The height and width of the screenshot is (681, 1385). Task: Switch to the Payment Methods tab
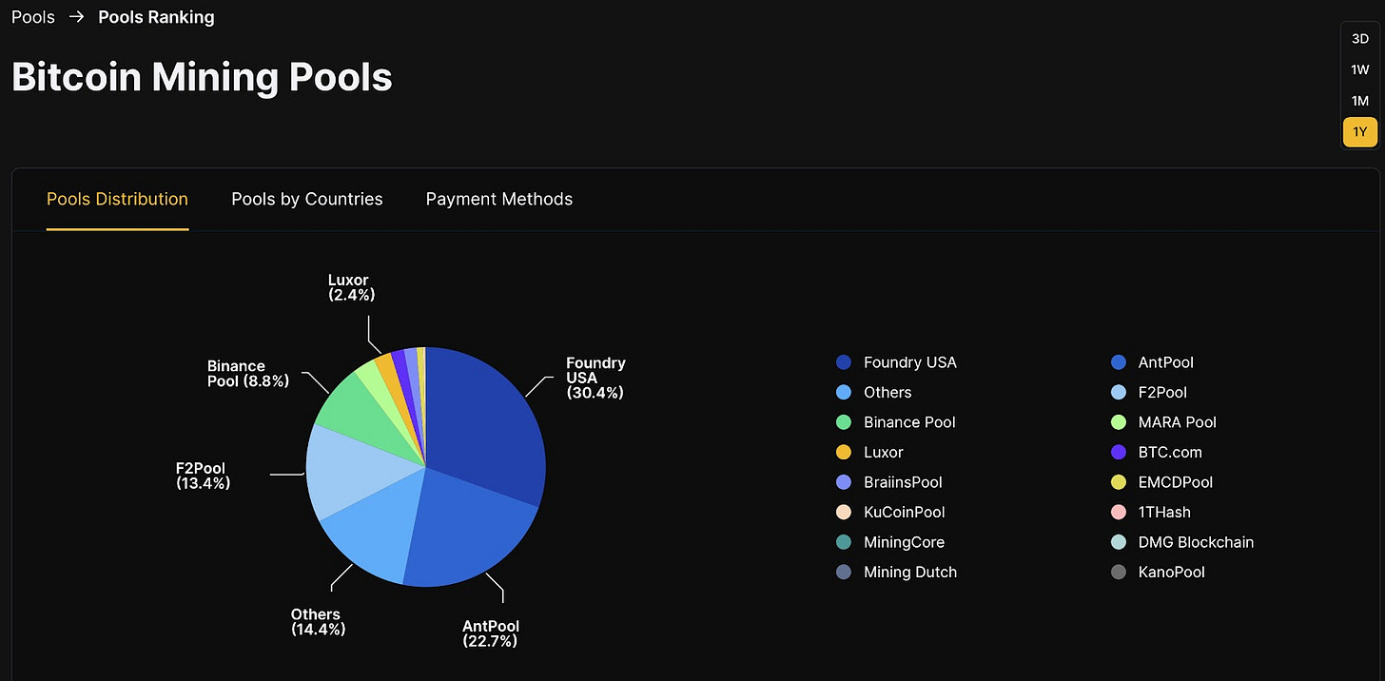499,199
